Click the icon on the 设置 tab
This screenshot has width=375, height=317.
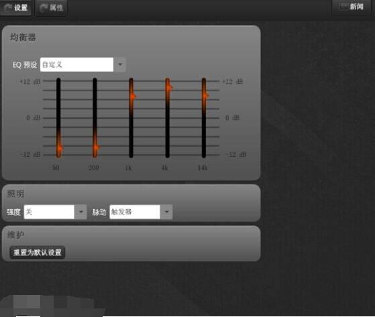[x=8, y=8]
